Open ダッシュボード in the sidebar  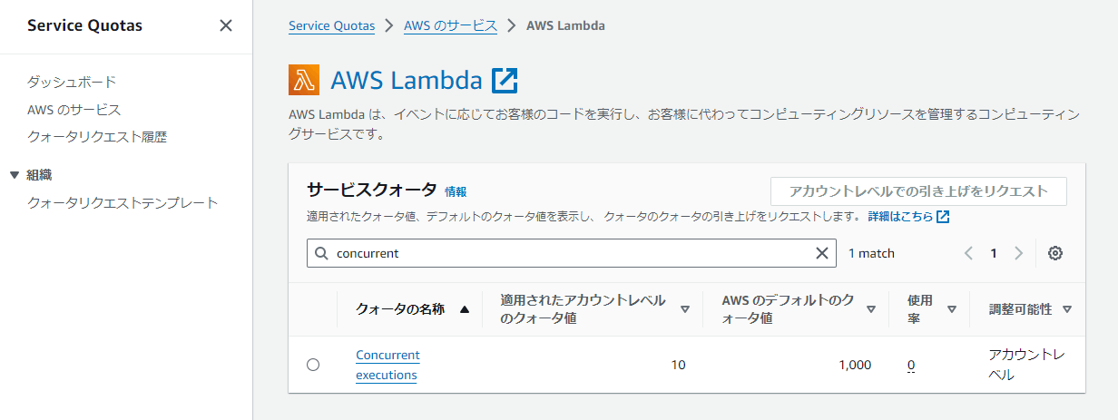72,82
